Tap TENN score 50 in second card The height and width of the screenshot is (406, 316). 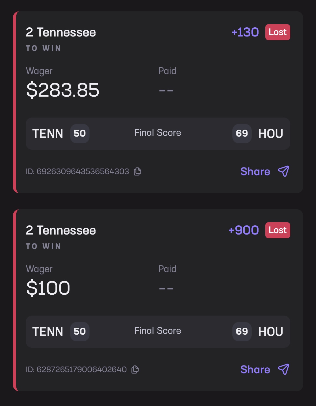(x=80, y=332)
